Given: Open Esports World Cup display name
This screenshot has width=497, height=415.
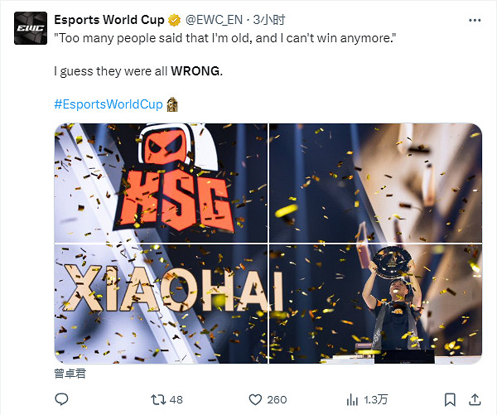Looking at the screenshot, I should click(x=109, y=20).
